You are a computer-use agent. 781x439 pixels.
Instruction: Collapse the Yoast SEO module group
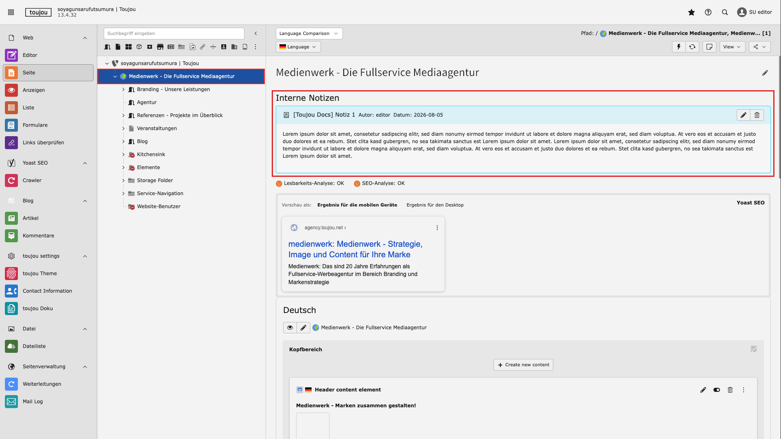pos(85,163)
